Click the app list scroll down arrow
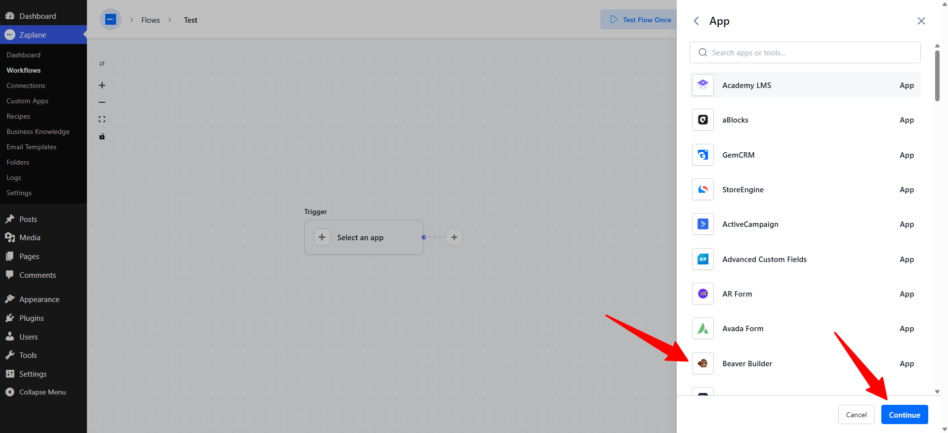 pyautogui.click(x=937, y=392)
